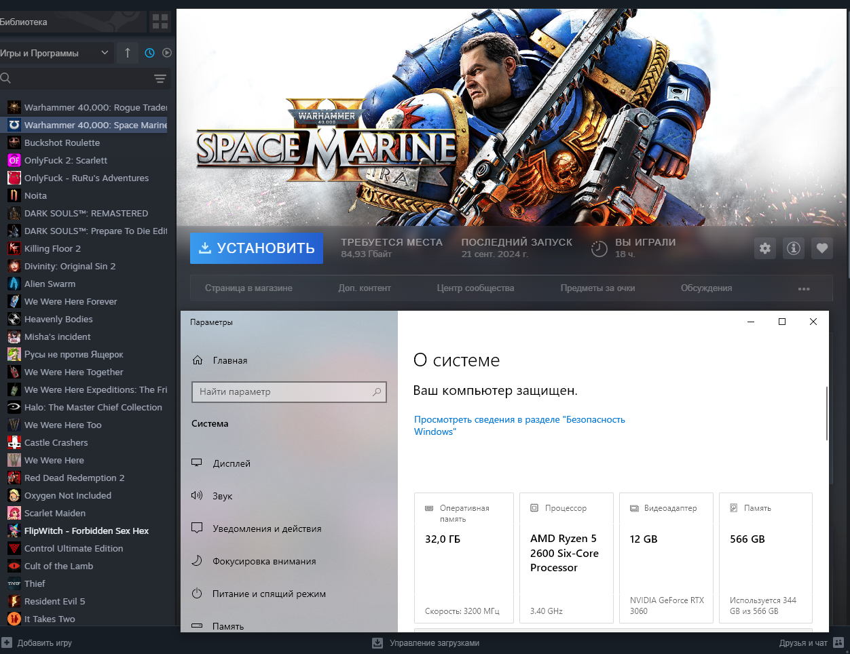The height and width of the screenshot is (654, 850).
Task: Click Найти параметр search field
Action: click(289, 392)
